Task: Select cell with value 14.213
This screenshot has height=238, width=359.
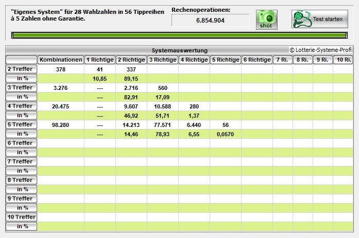Action: coord(131,125)
